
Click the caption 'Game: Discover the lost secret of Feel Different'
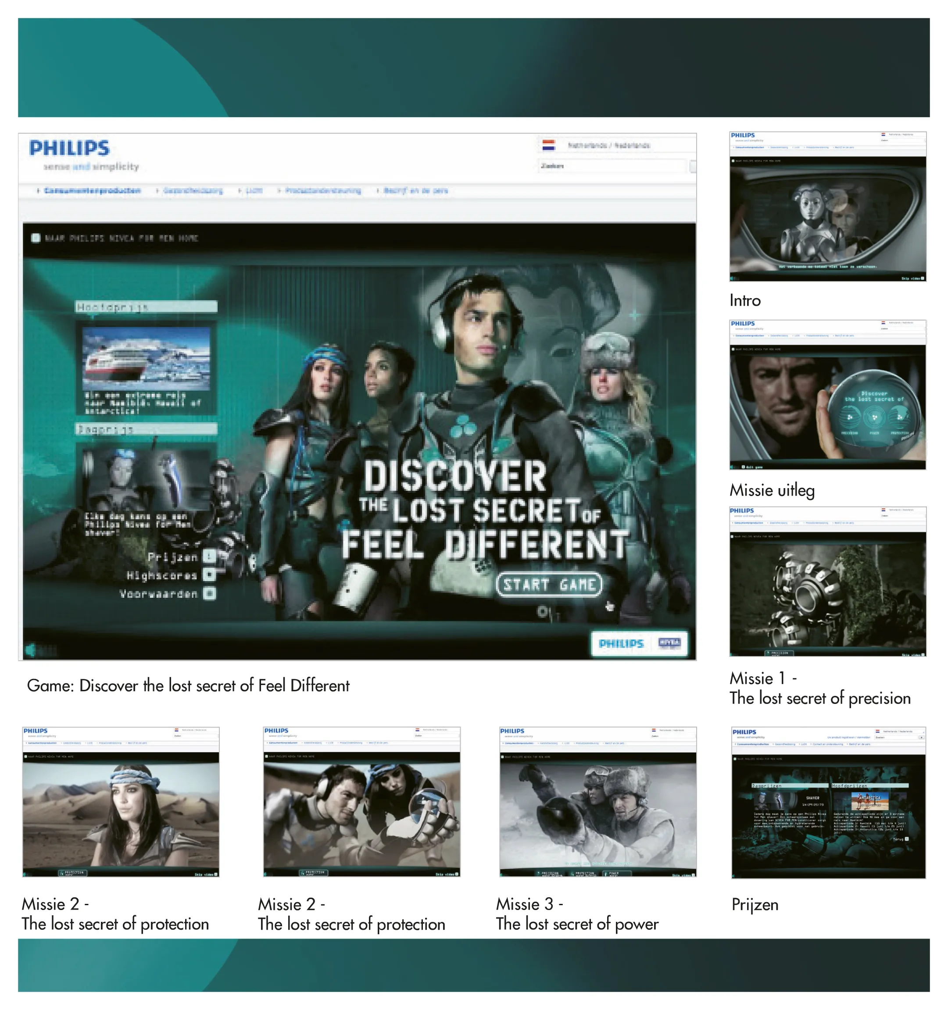[188, 685]
